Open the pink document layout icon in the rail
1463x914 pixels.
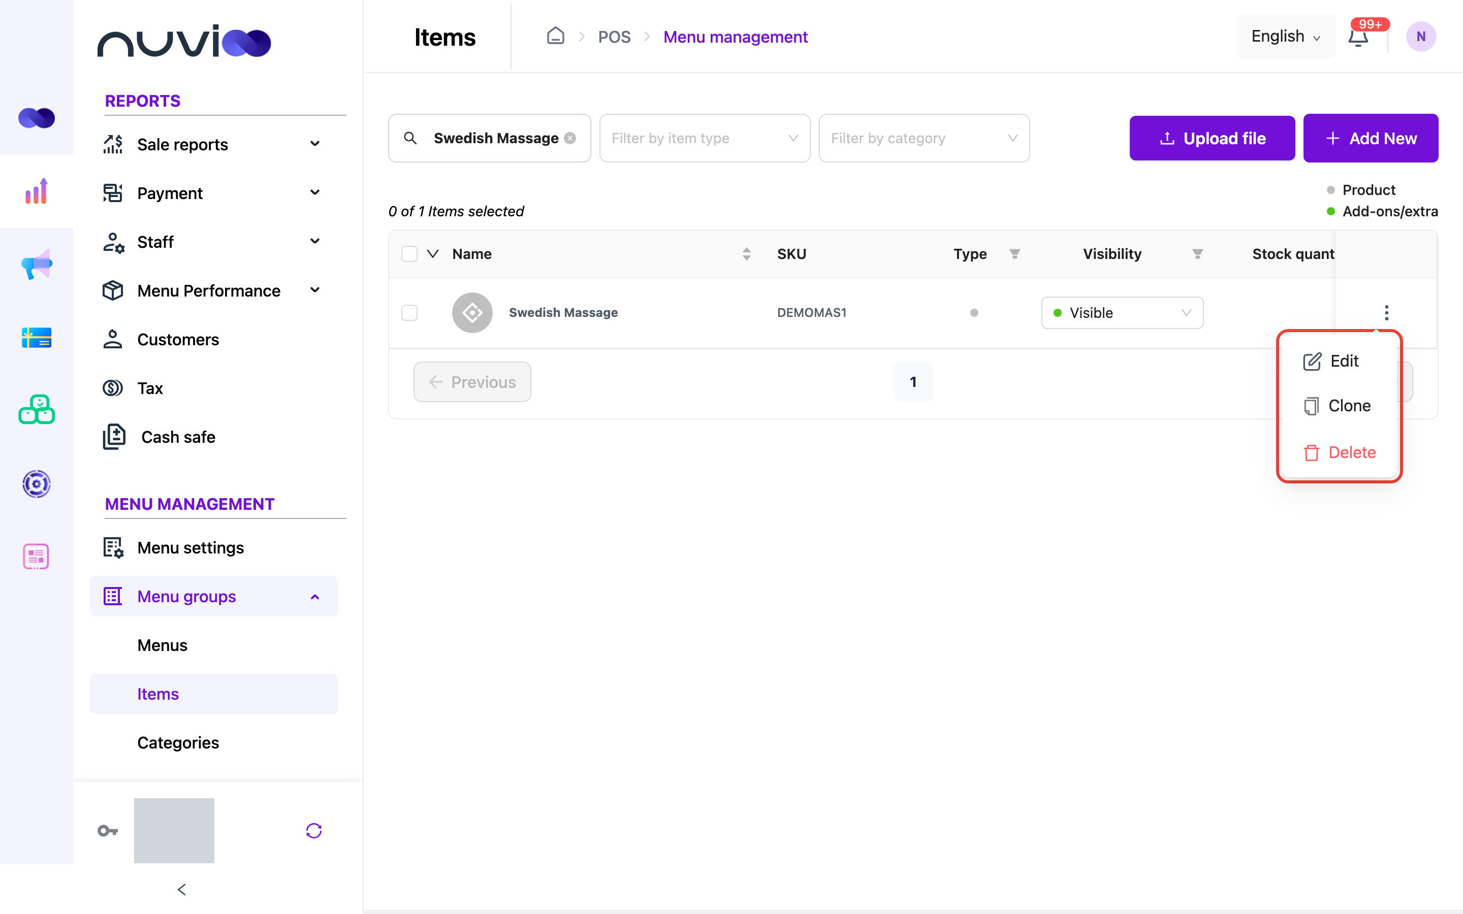click(x=36, y=557)
